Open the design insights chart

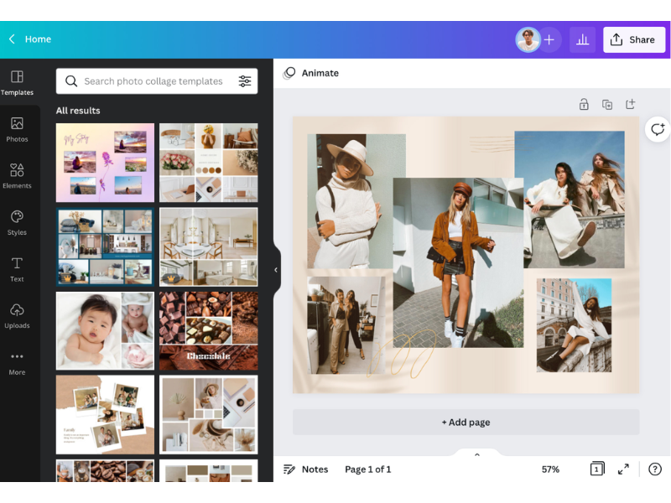[x=583, y=39]
